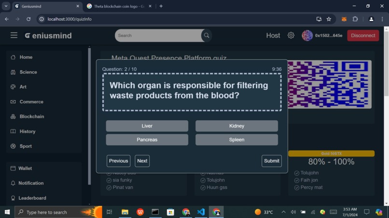
Task: Click the Blockchain sidebar icon
Action: point(13,116)
